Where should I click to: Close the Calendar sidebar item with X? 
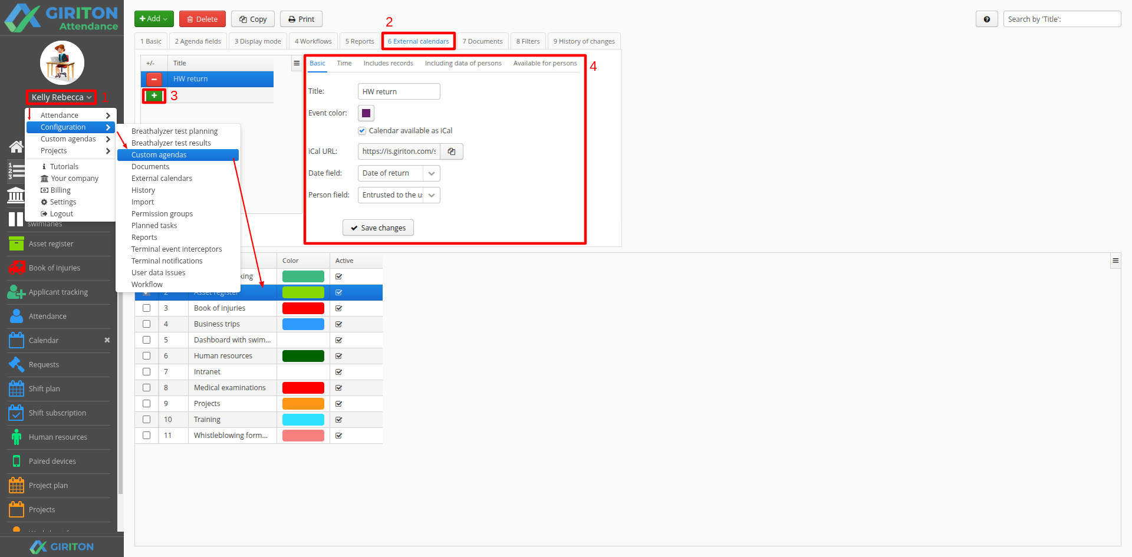107,340
